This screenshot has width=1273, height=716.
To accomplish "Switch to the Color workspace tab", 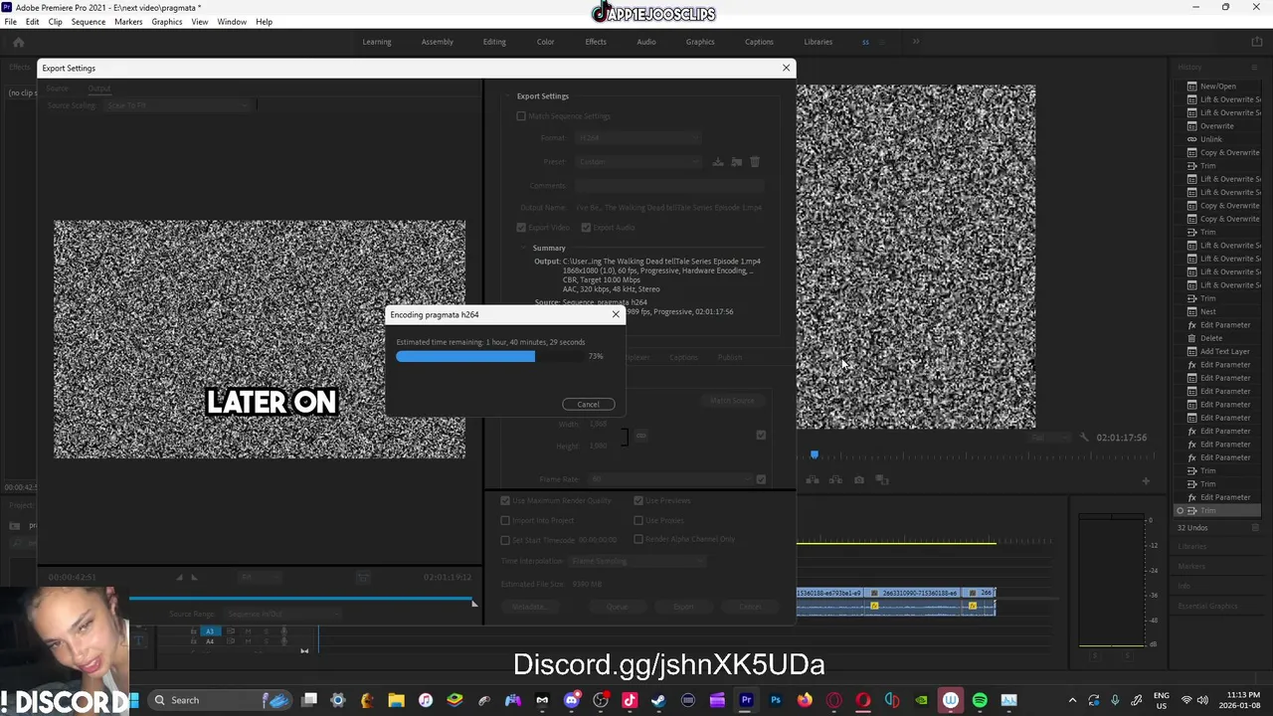I will coord(545,42).
